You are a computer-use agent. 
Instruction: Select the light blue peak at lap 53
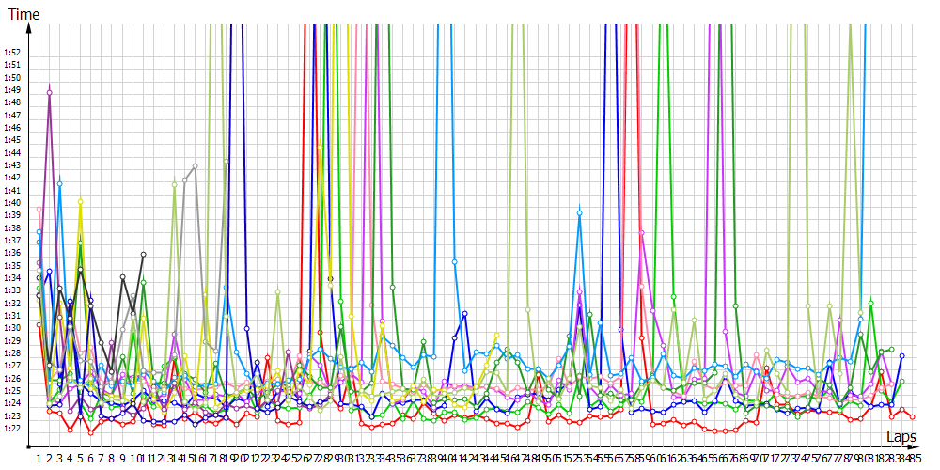pos(579,213)
